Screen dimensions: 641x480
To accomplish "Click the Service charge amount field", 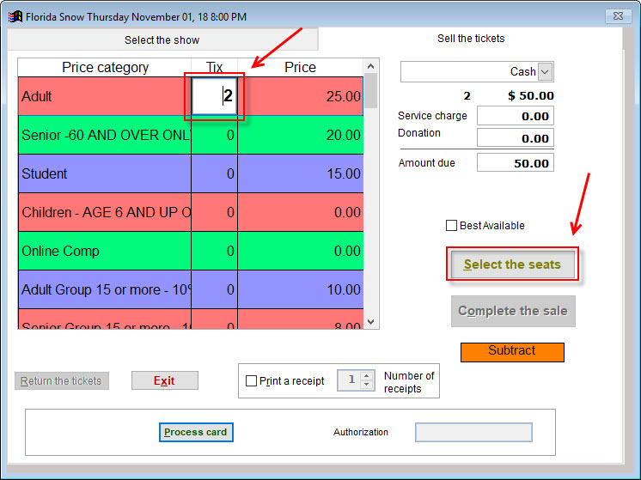I will point(515,116).
